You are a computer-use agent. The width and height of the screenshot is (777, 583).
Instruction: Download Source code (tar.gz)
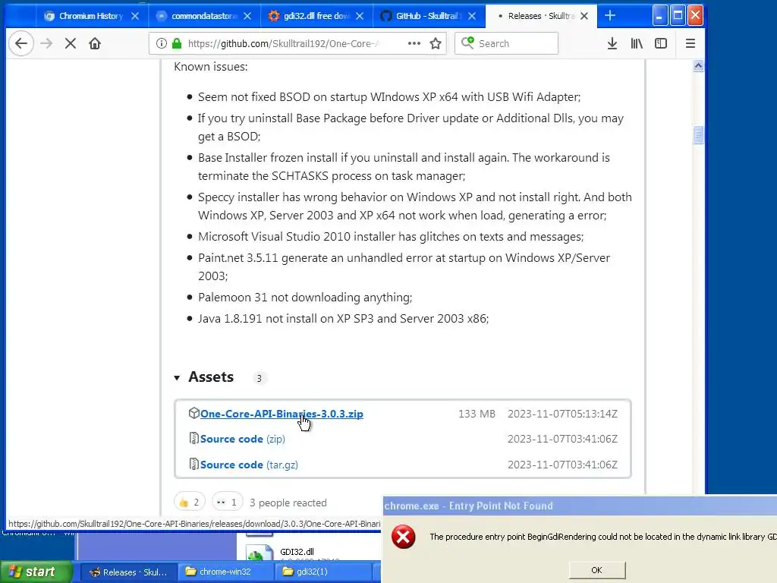pyautogui.click(x=249, y=465)
